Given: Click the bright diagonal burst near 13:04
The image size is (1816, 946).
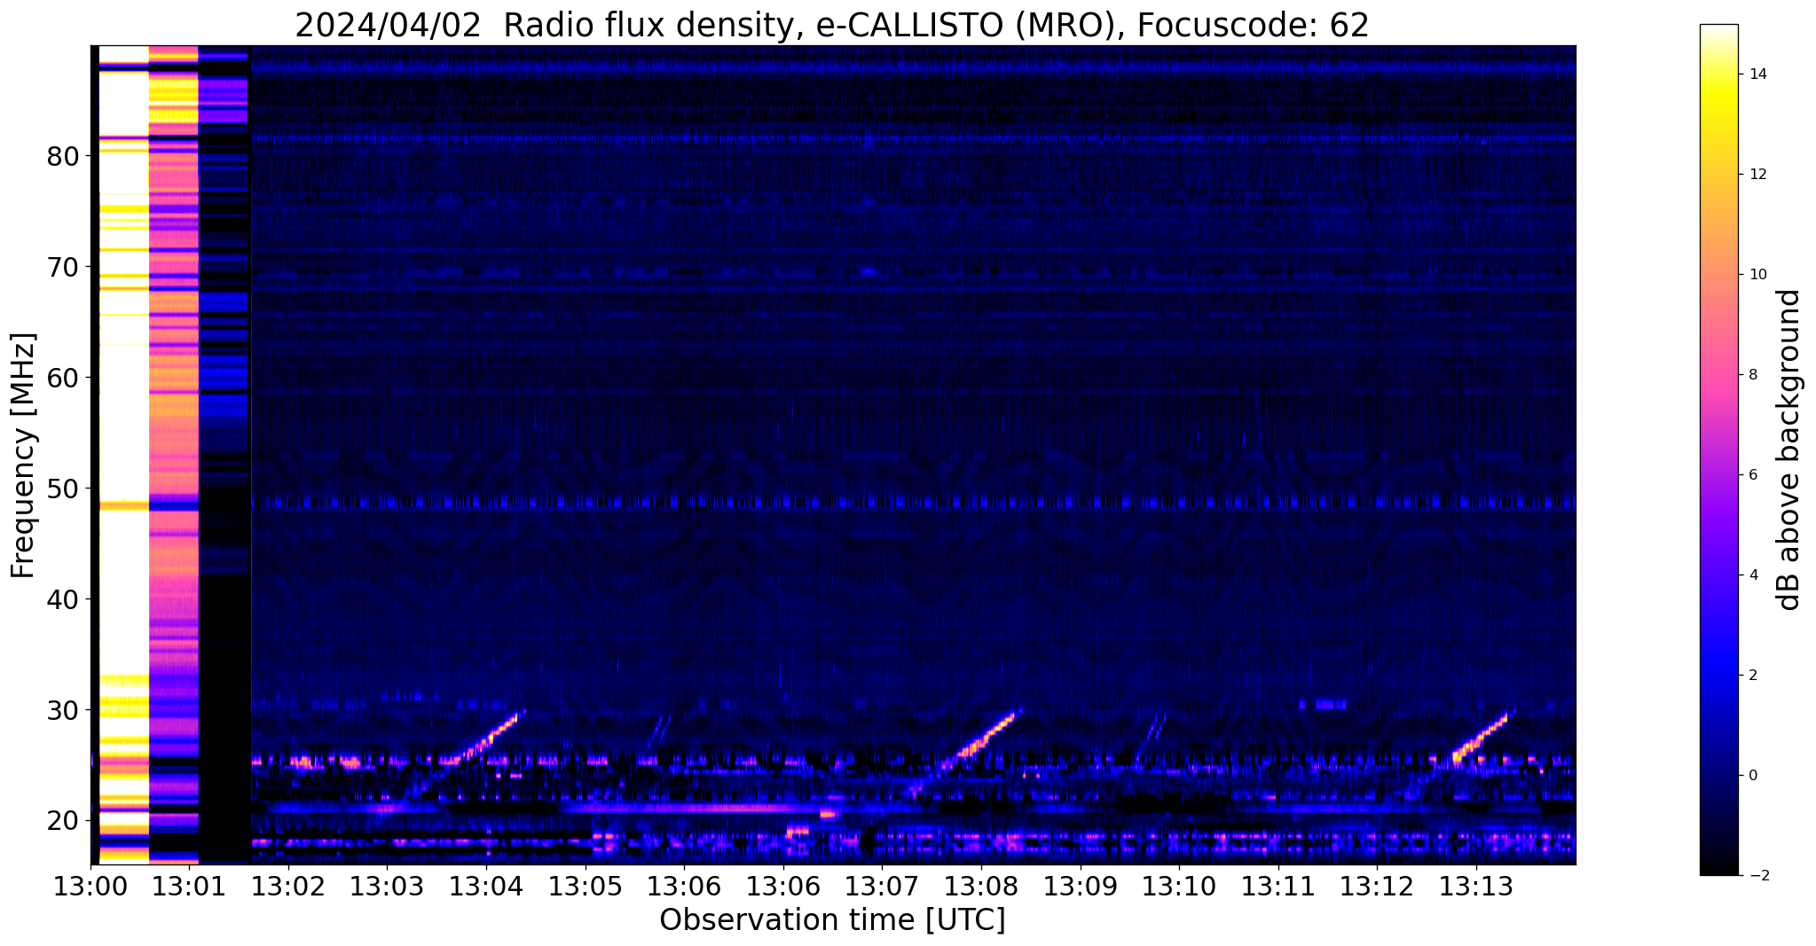Looking at the screenshot, I should [492, 735].
